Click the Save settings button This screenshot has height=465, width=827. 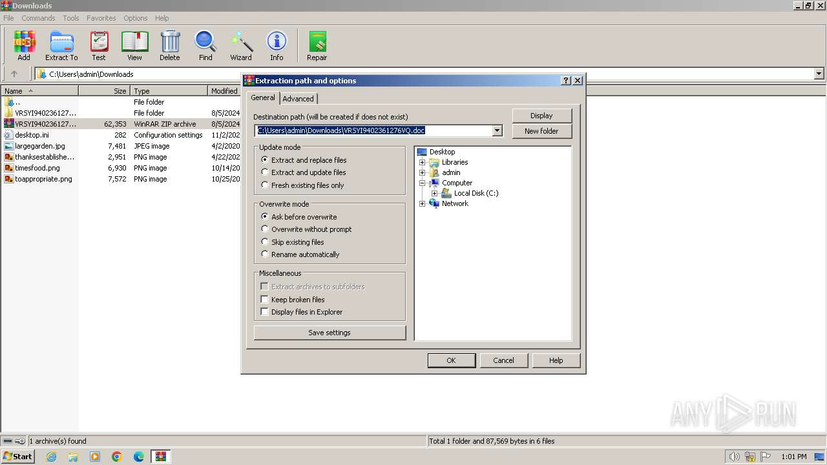(330, 333)
